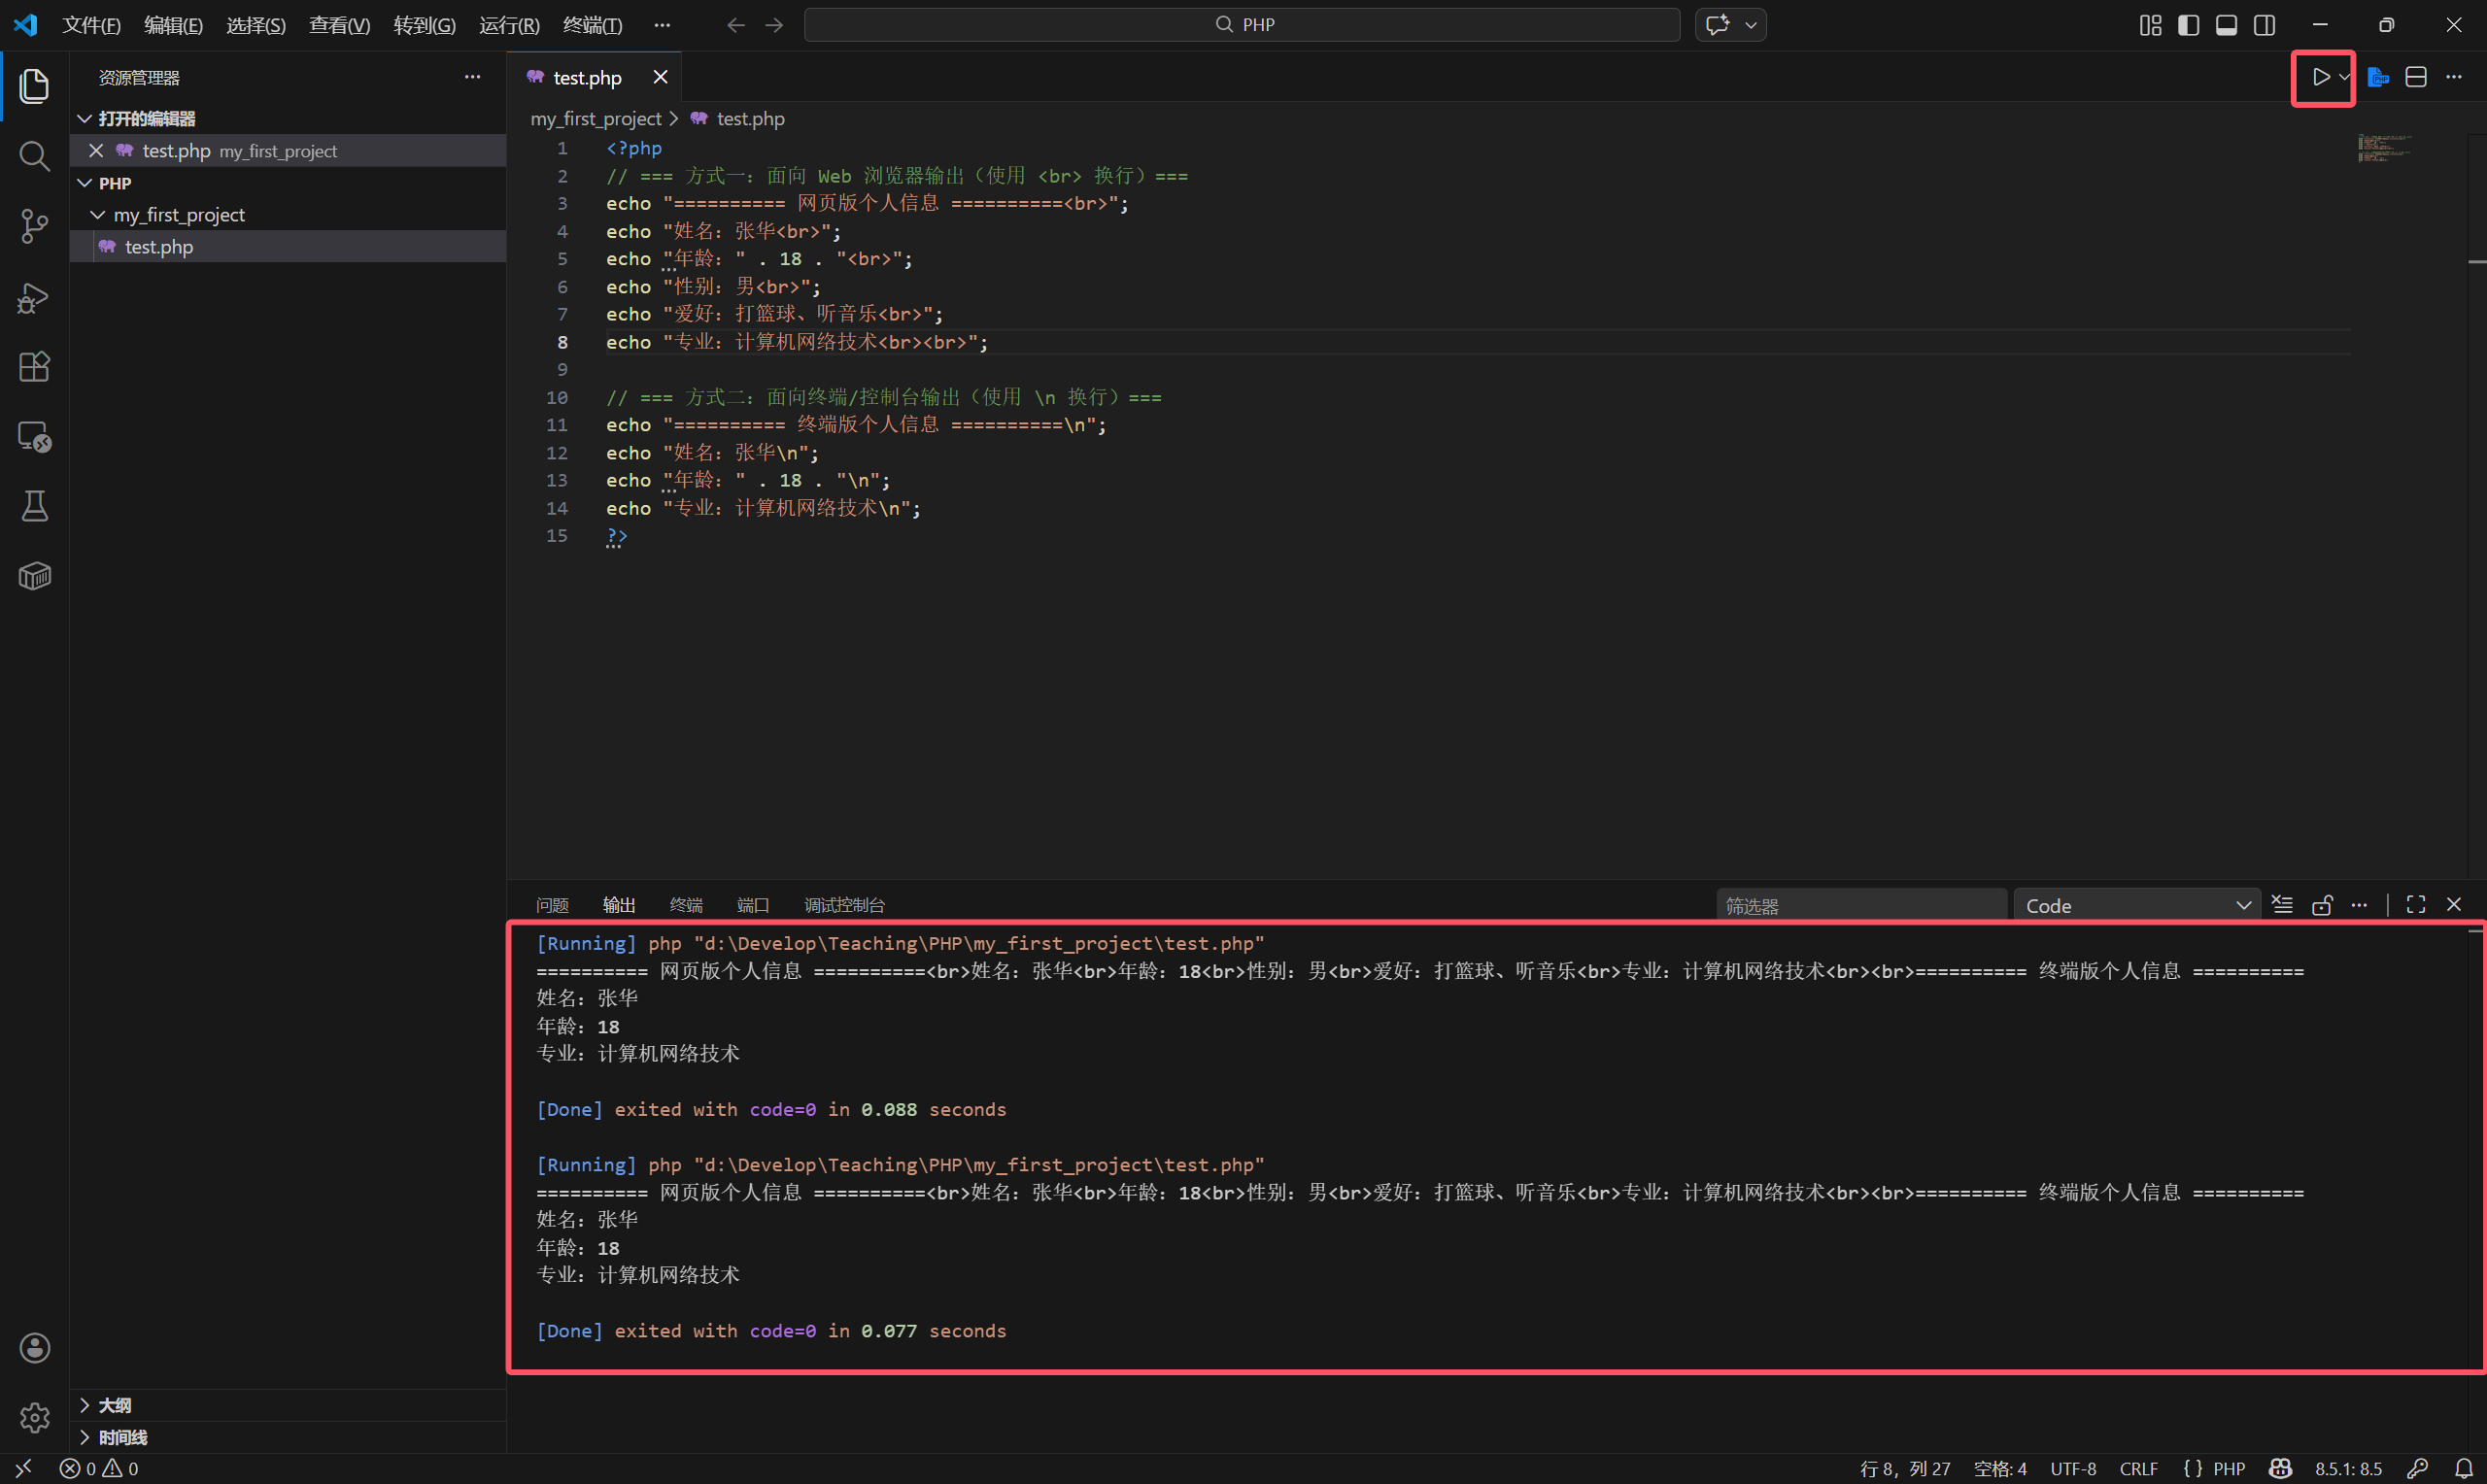Screen dimensions: 2487x1484
Task: Toggle primary side bar visibility
Action: (2188, 25)
